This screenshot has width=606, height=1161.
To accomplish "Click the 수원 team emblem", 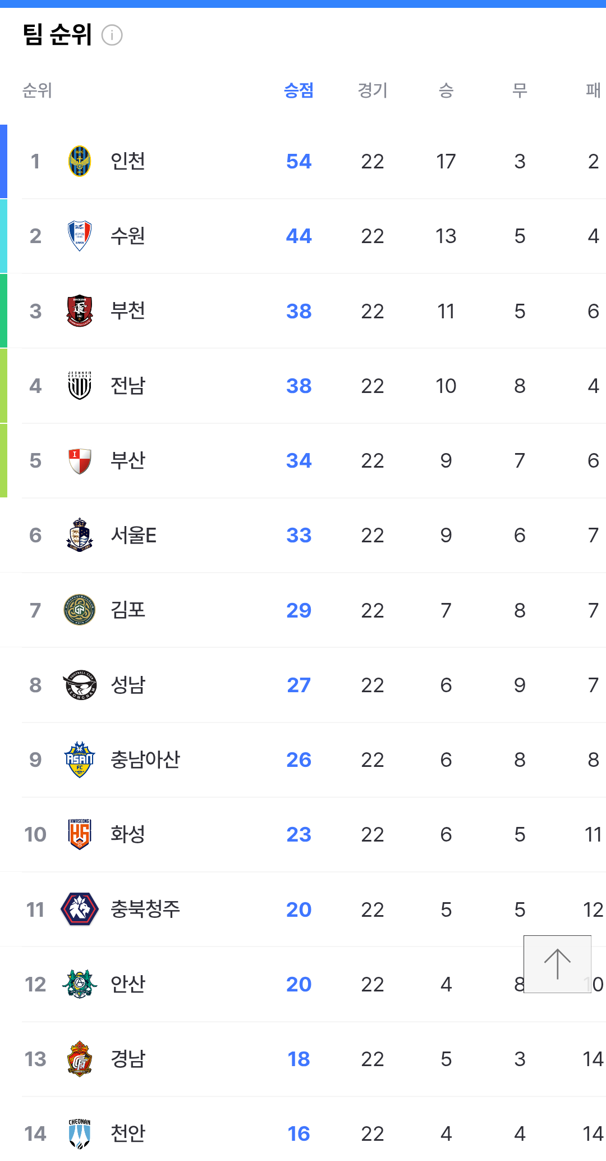I will pyautogui.click(x=80, y=236).
